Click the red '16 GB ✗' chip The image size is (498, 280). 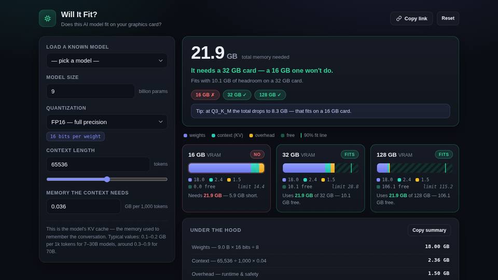click(205, 95)
